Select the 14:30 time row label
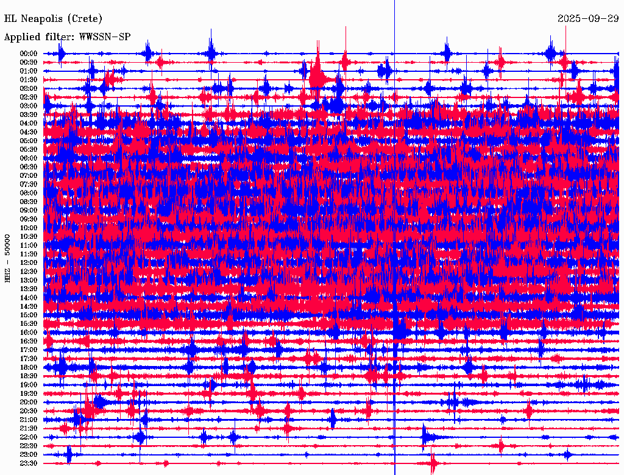 click(x=29, y=307)
